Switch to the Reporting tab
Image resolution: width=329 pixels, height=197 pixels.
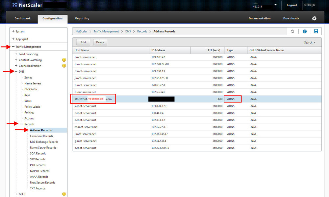point(82,18)
